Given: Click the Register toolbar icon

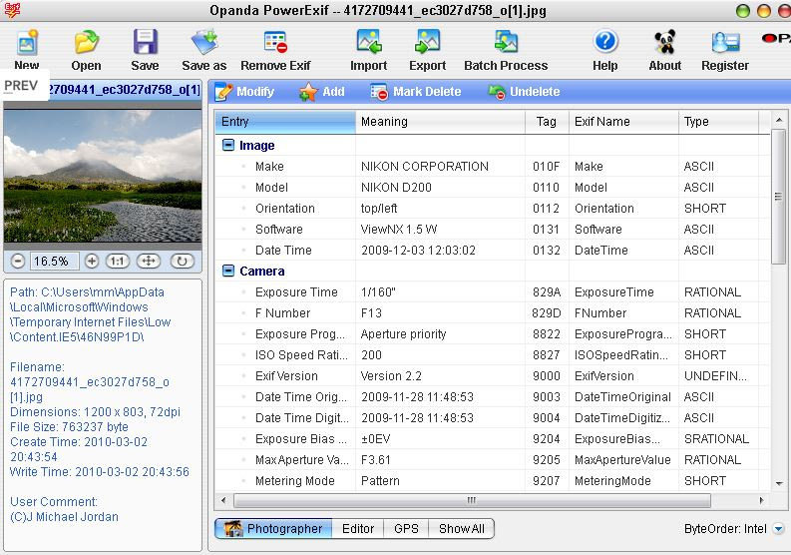Looking at the screenshot, I should 725,42.
